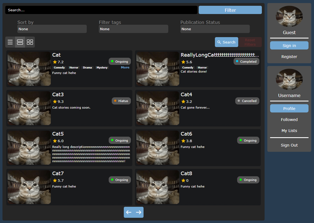Toggle the Filter panel button
The height and width of the screenshot is (223, 314).
point(230,10)
